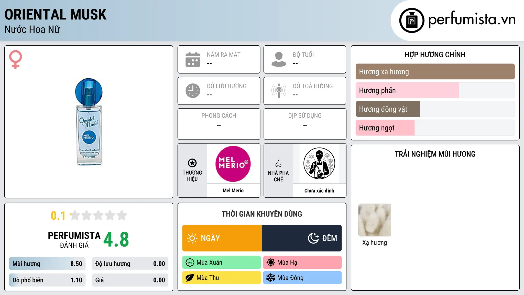Click the Độ tuổi label
The image size is (524, 295).
(303, 55)
